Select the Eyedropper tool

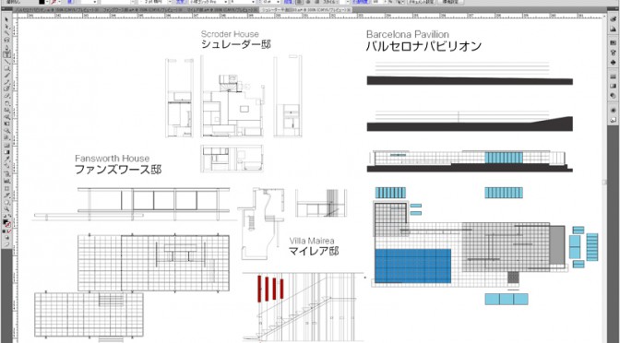[7, 158]
